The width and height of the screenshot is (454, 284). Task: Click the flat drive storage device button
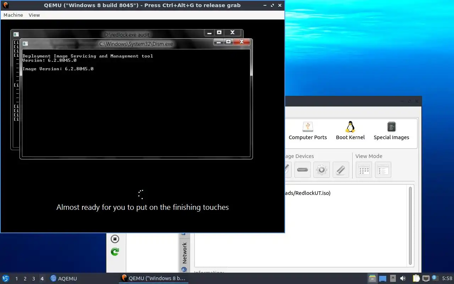303,170
